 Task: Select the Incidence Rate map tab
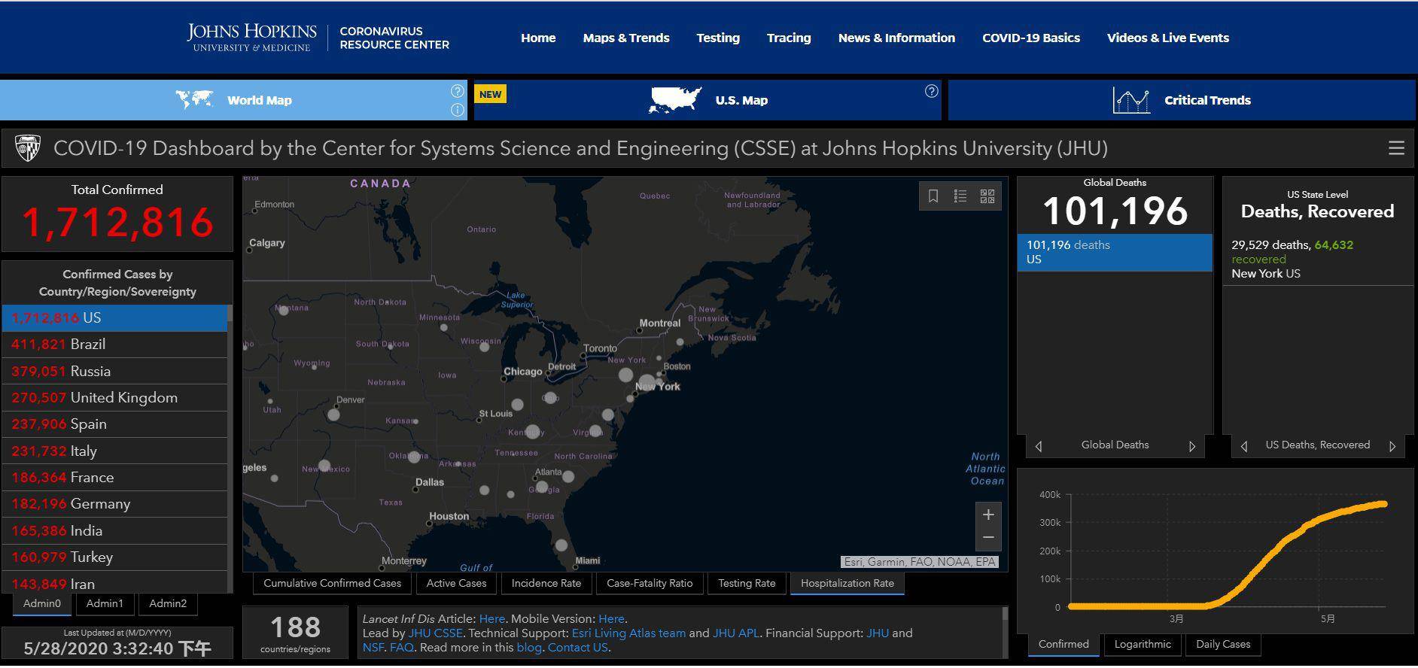[x=546, y=583]
